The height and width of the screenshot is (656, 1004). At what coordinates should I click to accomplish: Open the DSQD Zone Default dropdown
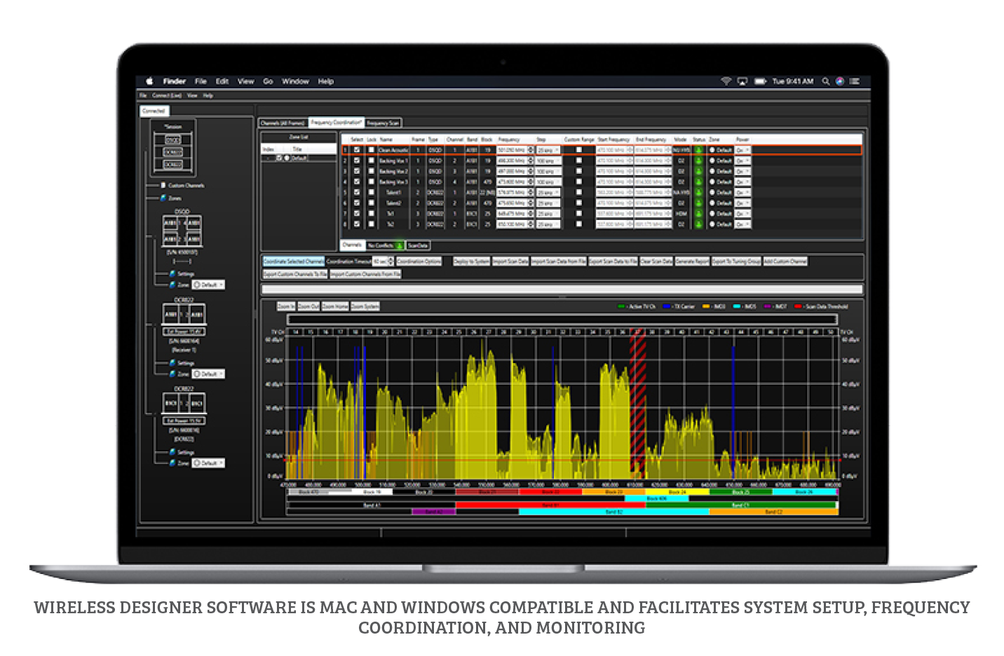click(208, 285)
